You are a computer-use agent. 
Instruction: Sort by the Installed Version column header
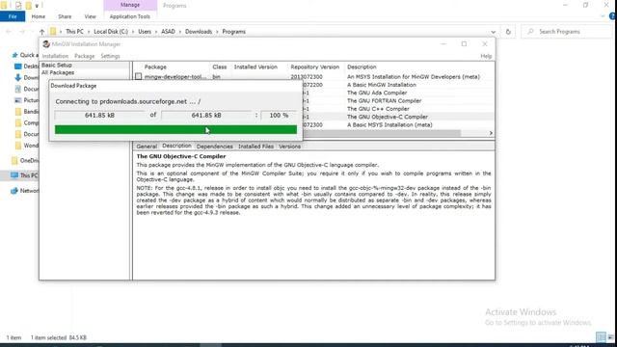(x=255, y=67)
